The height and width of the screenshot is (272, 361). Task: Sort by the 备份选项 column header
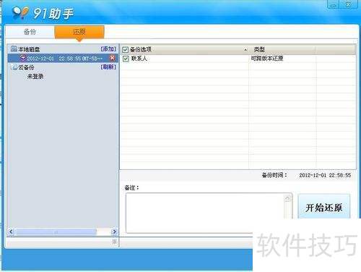(186, 49)
